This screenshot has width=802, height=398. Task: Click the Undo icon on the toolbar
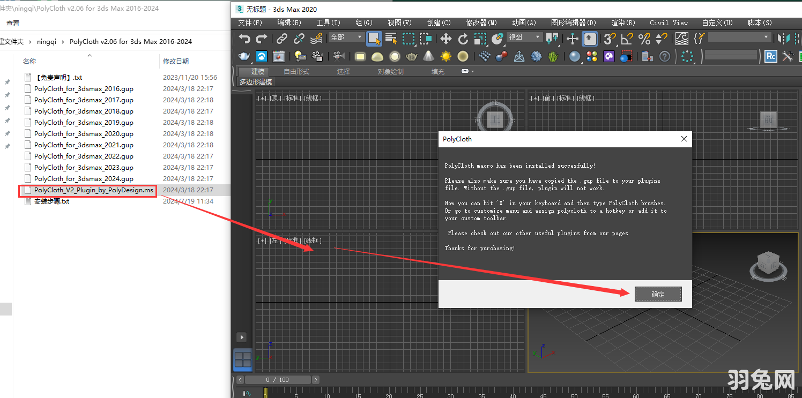pos(244,38)
